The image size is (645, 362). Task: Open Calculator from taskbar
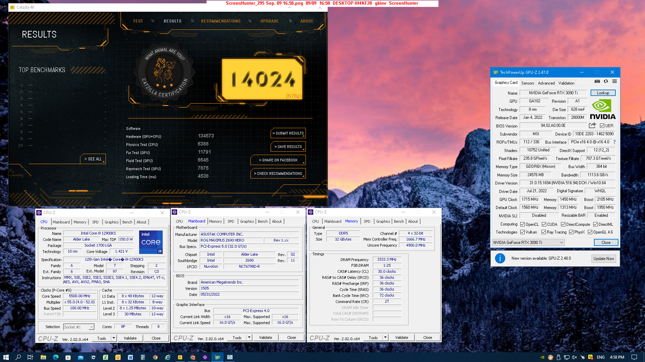click(143, 357)
